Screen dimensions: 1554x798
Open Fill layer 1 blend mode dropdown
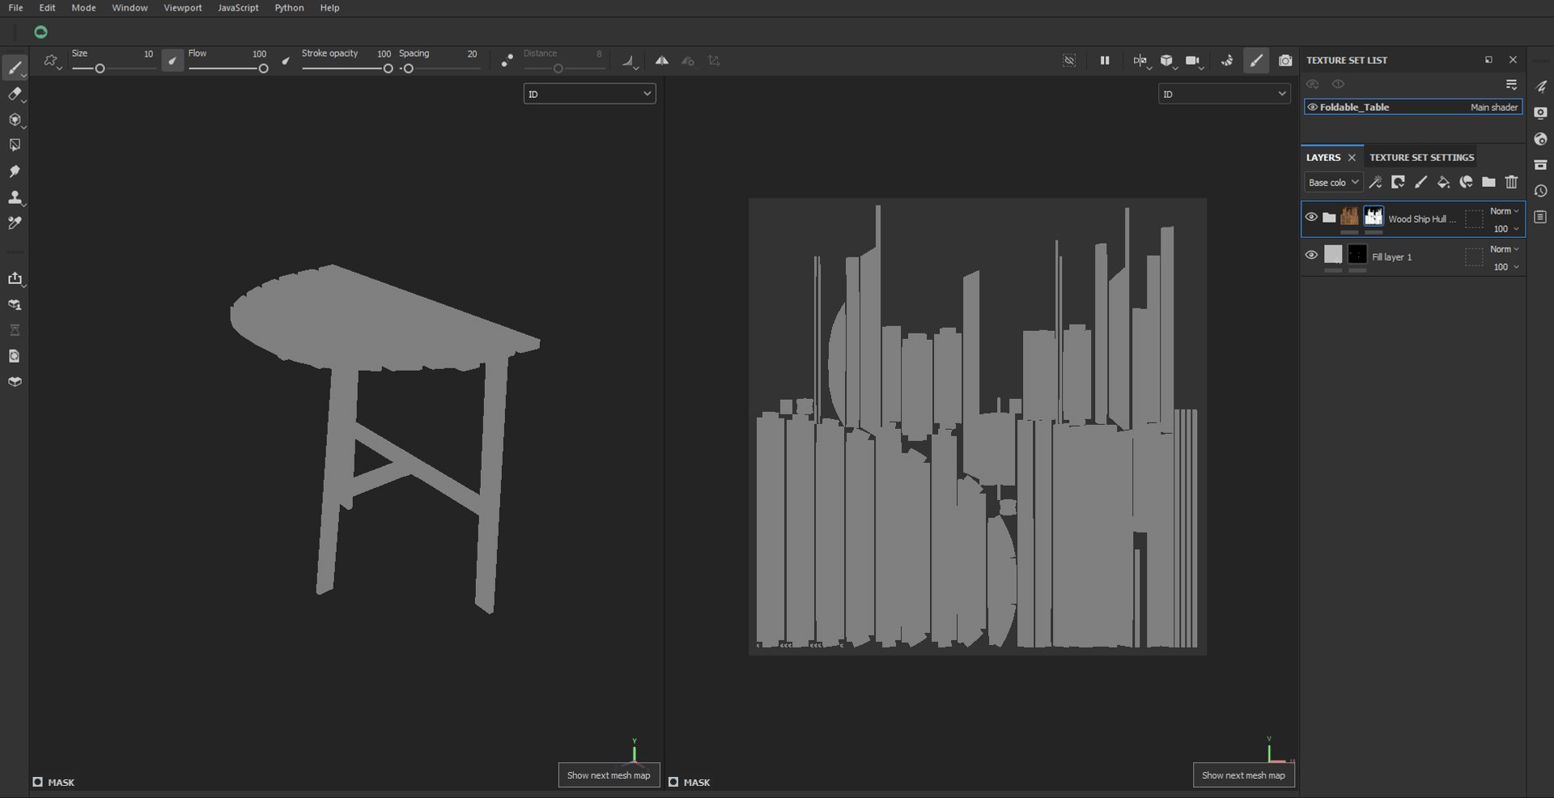tap(1505, 249)
